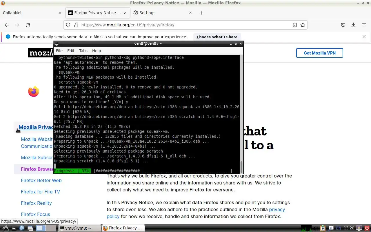Follow the privacy policy link in the paragraph

click(277, 209)
